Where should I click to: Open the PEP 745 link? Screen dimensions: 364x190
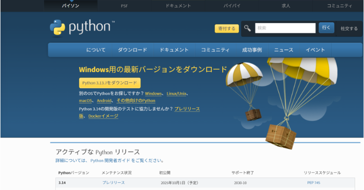[313, 183]
